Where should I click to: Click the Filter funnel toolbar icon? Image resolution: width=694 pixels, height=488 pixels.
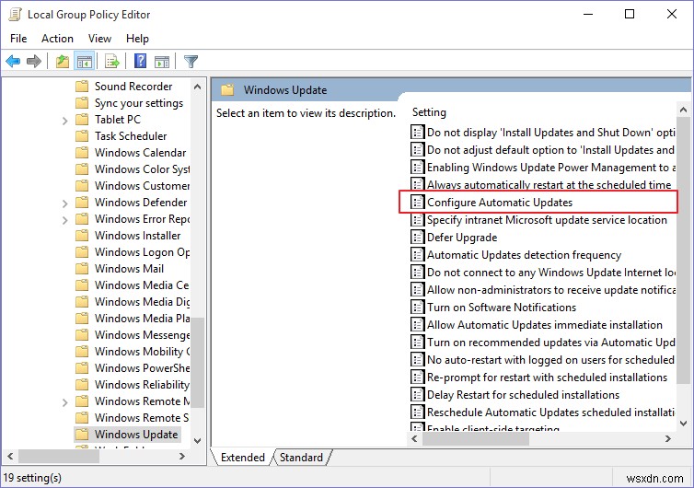point(191,61)
